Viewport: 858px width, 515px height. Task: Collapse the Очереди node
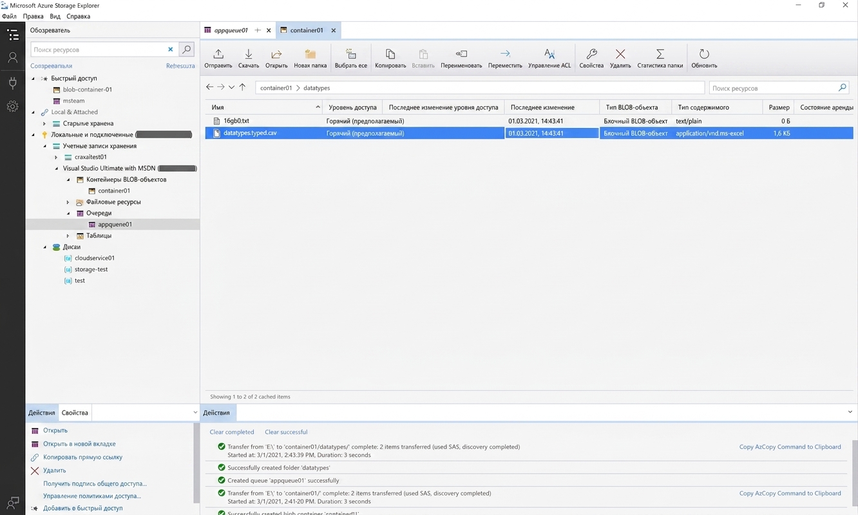[x=68, y=213]
